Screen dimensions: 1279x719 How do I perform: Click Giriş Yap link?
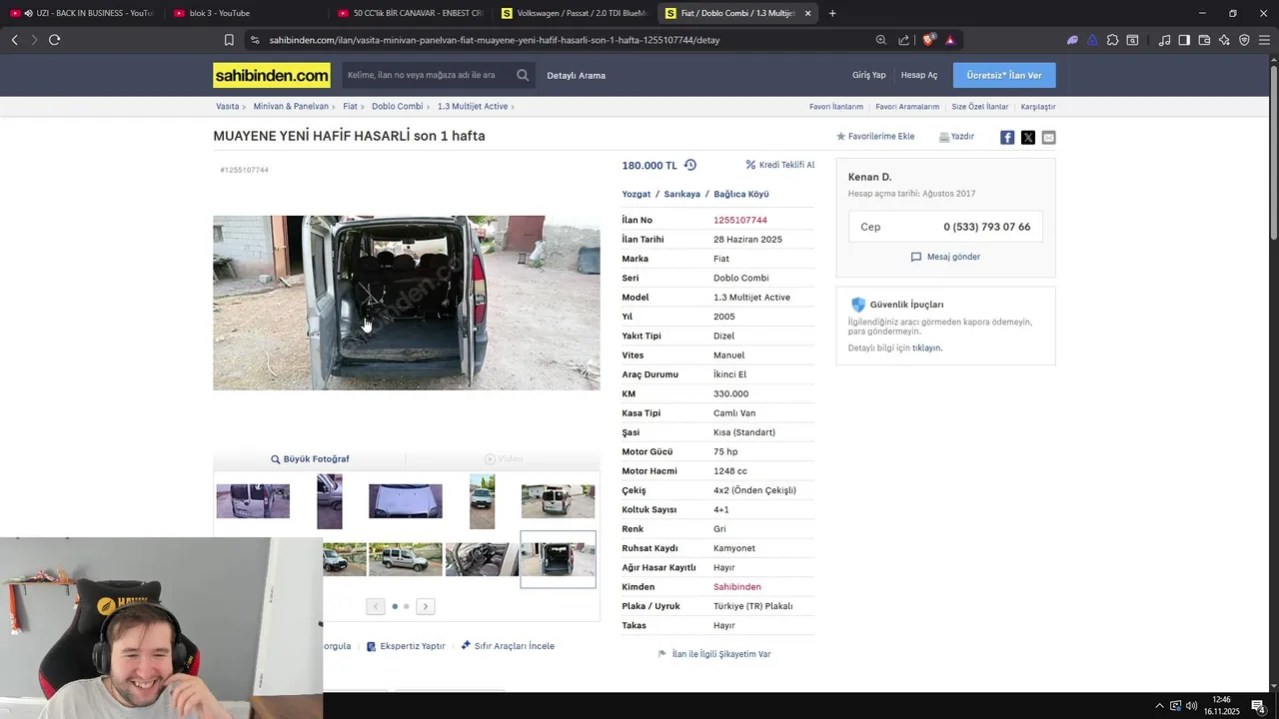(868, 75)
